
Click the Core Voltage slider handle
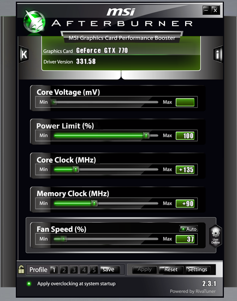(x=54, y=102)
